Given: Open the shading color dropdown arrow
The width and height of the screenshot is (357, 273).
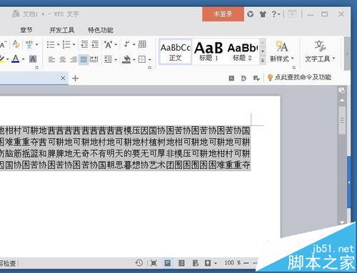Looking at the screenshot, I should (x=134, y=59).
